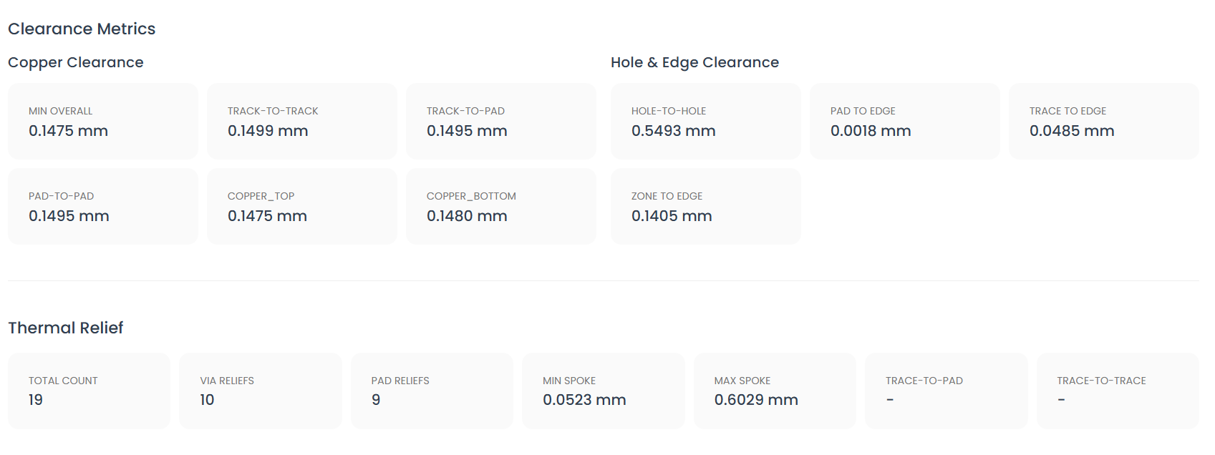1215x455 pixels.
Task: Select the "0.5493 mm" hole-to-hole value
Action: [674, 131]
